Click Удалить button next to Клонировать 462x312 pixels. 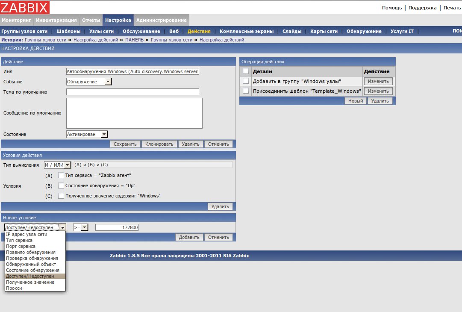(x=191, y=144)
